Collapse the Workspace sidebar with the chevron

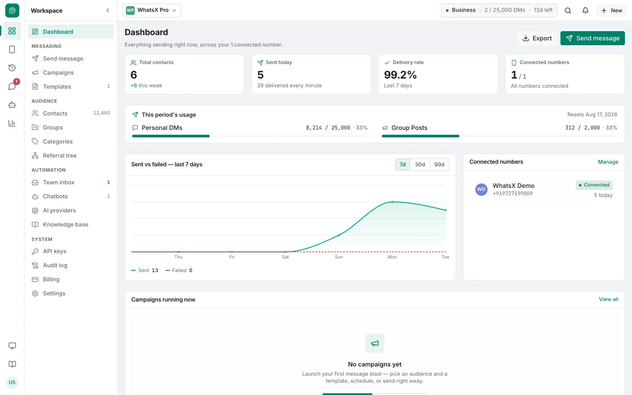108,11
